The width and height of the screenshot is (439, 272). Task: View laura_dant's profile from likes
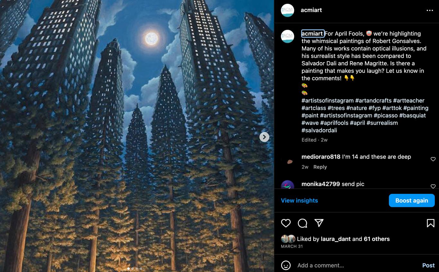[336, 239]
